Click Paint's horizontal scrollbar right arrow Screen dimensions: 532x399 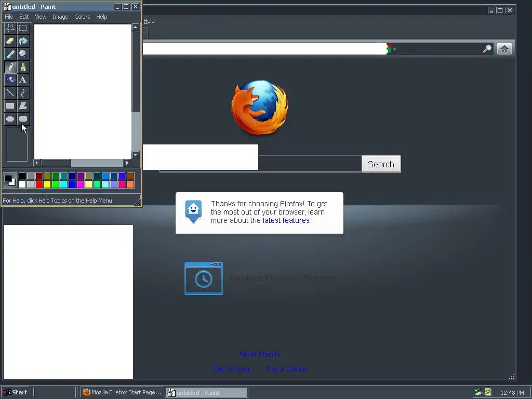point(127,163)
